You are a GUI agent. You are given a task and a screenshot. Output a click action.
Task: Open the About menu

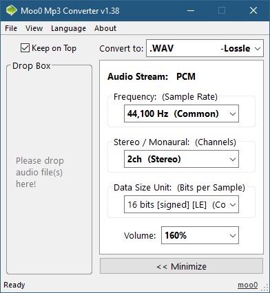click(x=105, y=28)
